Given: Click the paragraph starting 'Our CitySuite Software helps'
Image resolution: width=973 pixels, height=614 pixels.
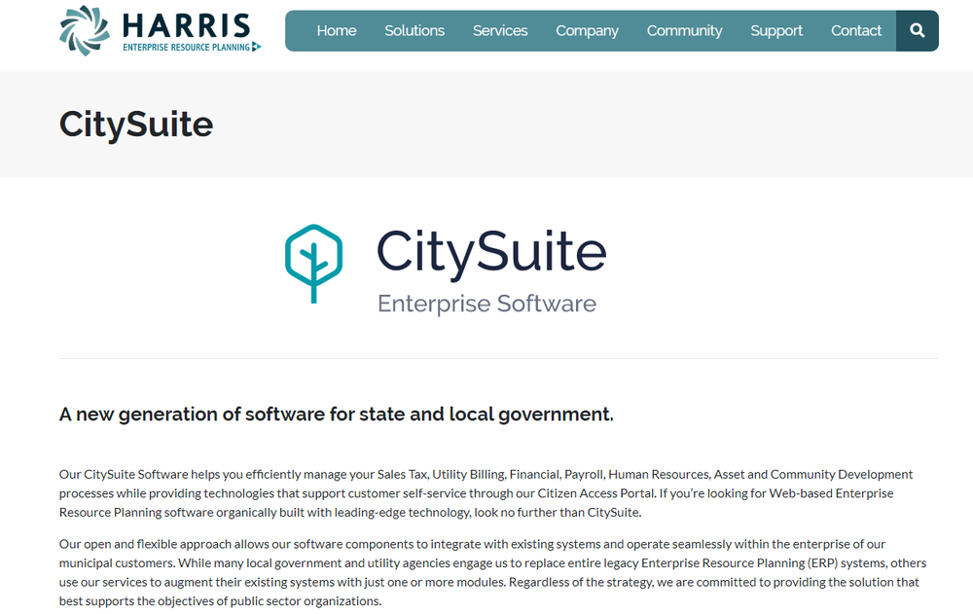Looking at the screenshot, I should 486,493.
